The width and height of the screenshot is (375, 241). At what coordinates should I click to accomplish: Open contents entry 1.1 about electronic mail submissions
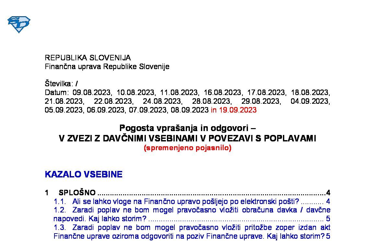185,201
